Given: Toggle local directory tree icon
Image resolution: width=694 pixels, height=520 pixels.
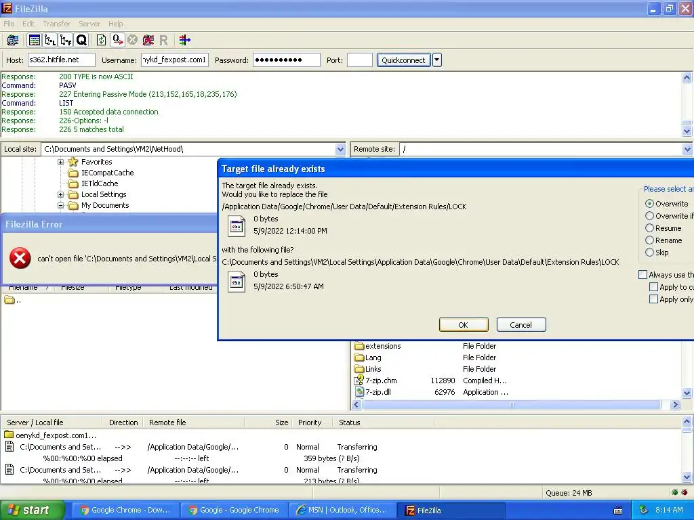Looking at the screenshot, I should click(x=50, y=40).
